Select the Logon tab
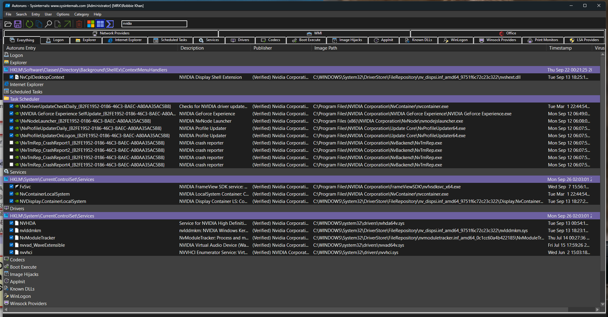The width and height of the screenshot is (608, 317). point(55,40)
